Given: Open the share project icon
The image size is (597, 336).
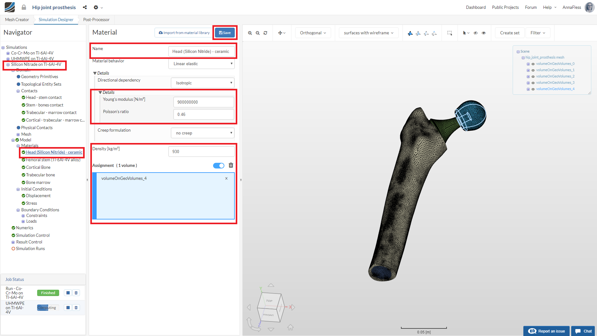Looking at the screenshot, I should pyautogui.click(x=85, y=7).
